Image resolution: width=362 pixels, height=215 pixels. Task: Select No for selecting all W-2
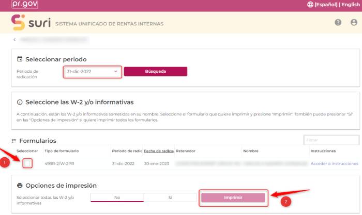click(117, 197)
